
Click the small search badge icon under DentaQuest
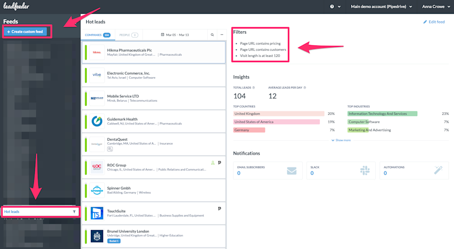click(110, 149)
